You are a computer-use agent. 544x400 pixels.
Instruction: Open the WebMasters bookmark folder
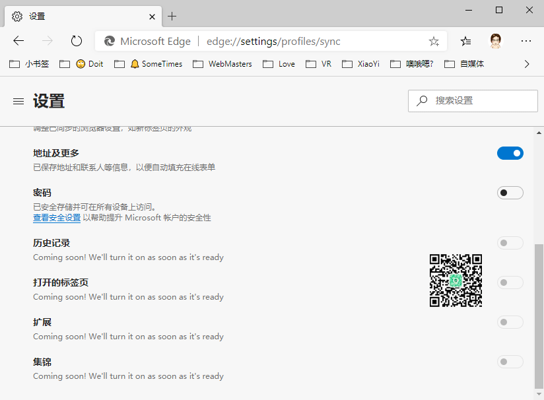[x=222, y=64]
